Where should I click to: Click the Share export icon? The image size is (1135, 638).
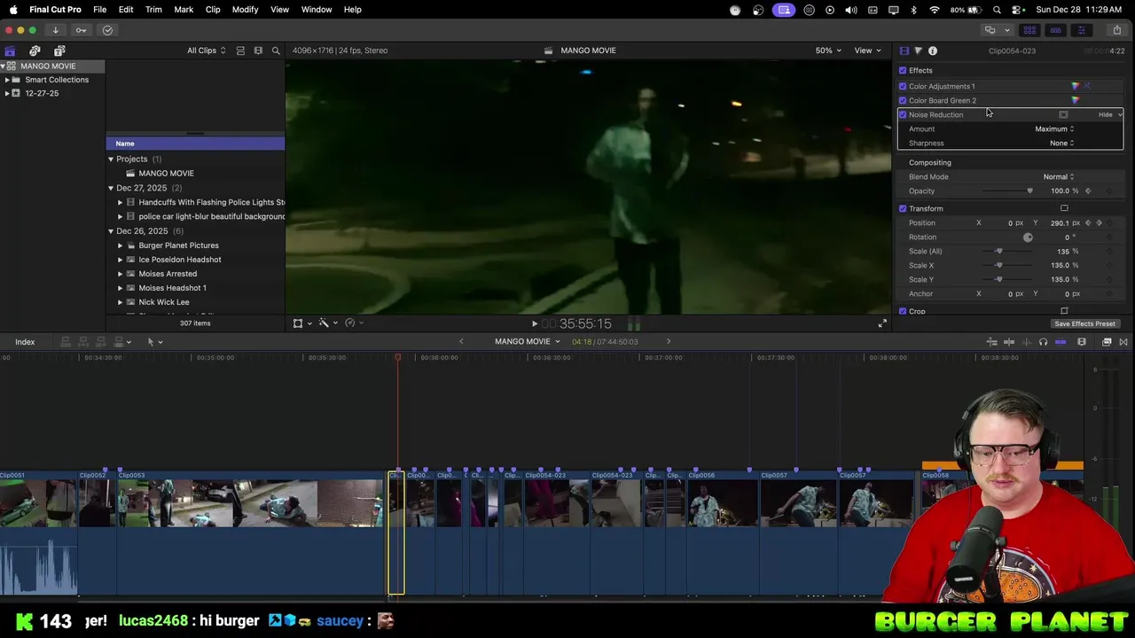point(1116,30)
